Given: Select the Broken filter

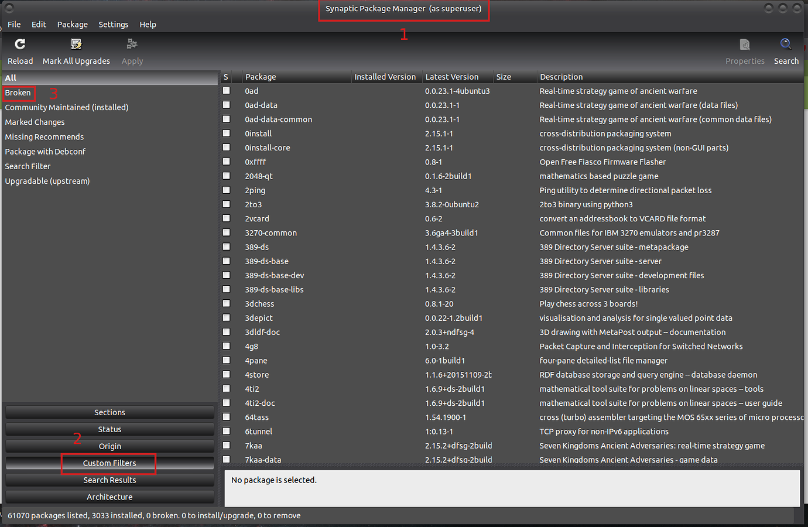Looking at the screenshot, I should pos(18,93).
